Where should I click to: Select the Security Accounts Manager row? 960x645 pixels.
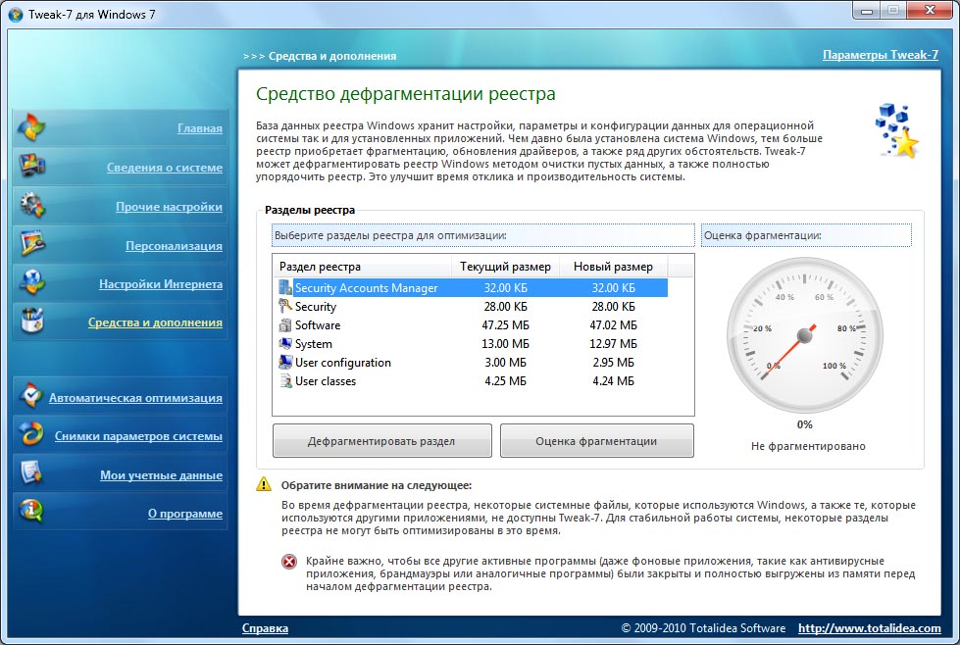point(472,287)
